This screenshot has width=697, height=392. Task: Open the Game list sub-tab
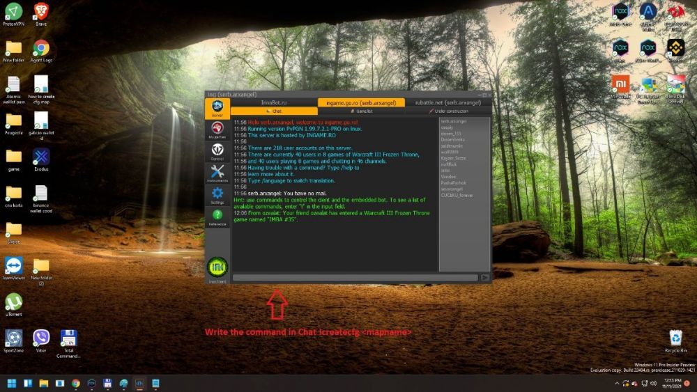tap(360, 111)
